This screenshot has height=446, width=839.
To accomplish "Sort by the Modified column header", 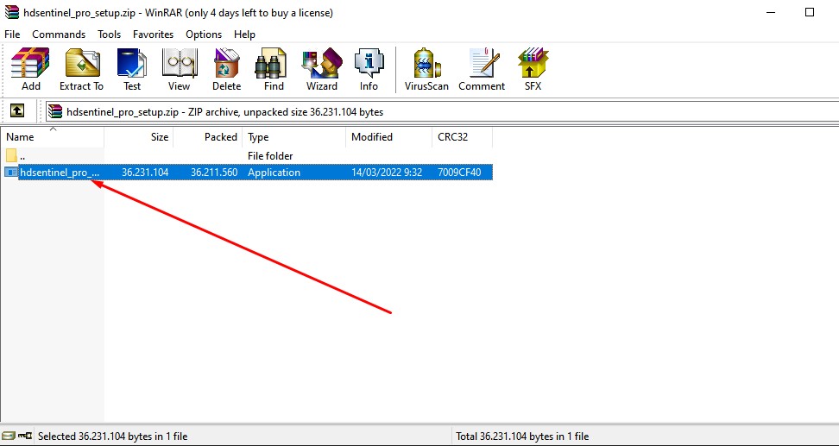I will [x=389, y=137].
